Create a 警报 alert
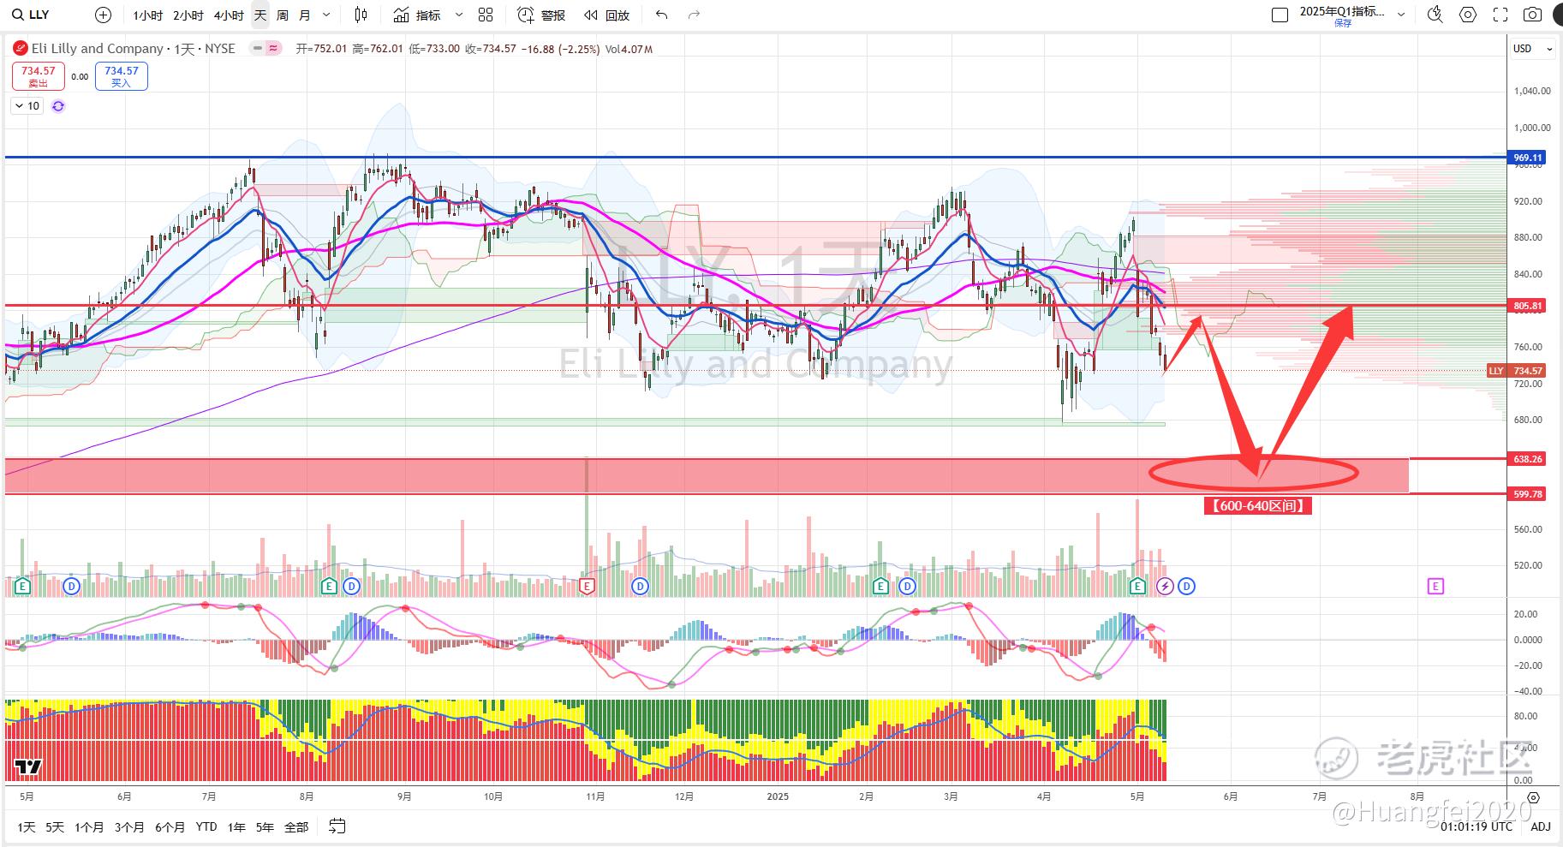 (542, 15)
